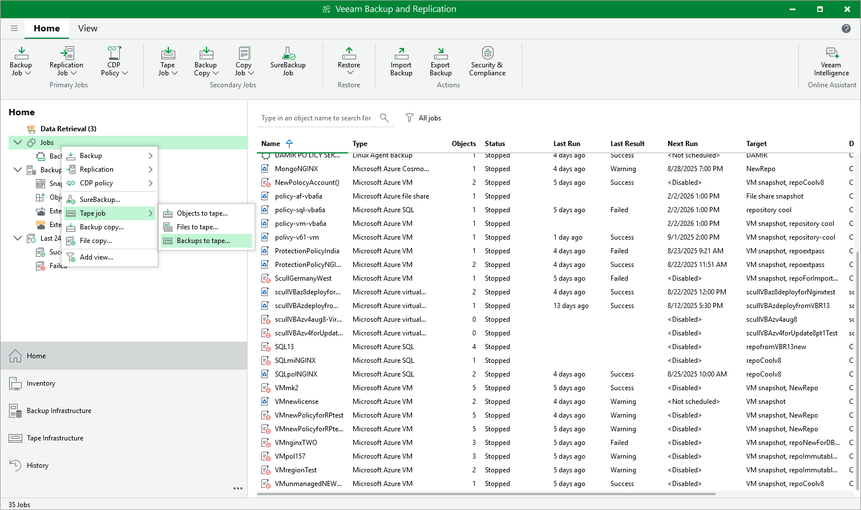Open the hamburger main menu
This screenshot has width=861, height=510.
point(14,28)
